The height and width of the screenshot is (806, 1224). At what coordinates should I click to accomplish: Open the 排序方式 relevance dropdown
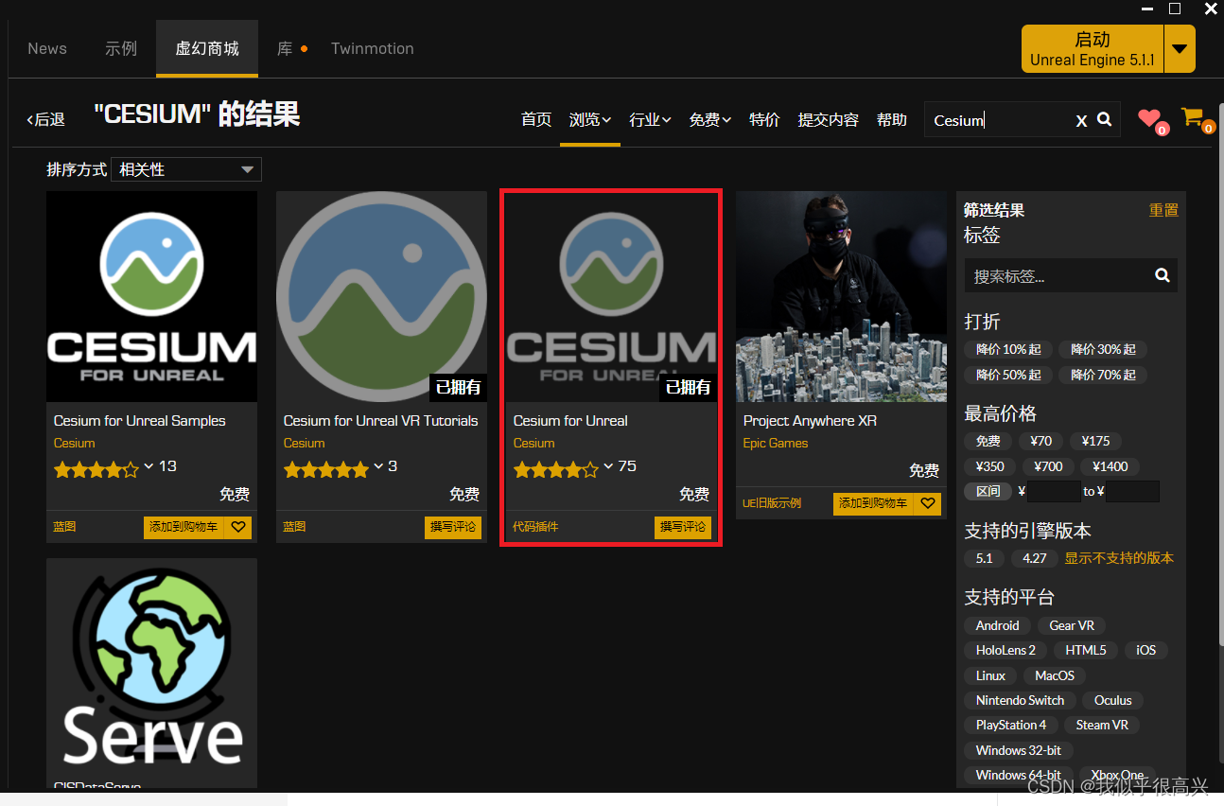185,169
